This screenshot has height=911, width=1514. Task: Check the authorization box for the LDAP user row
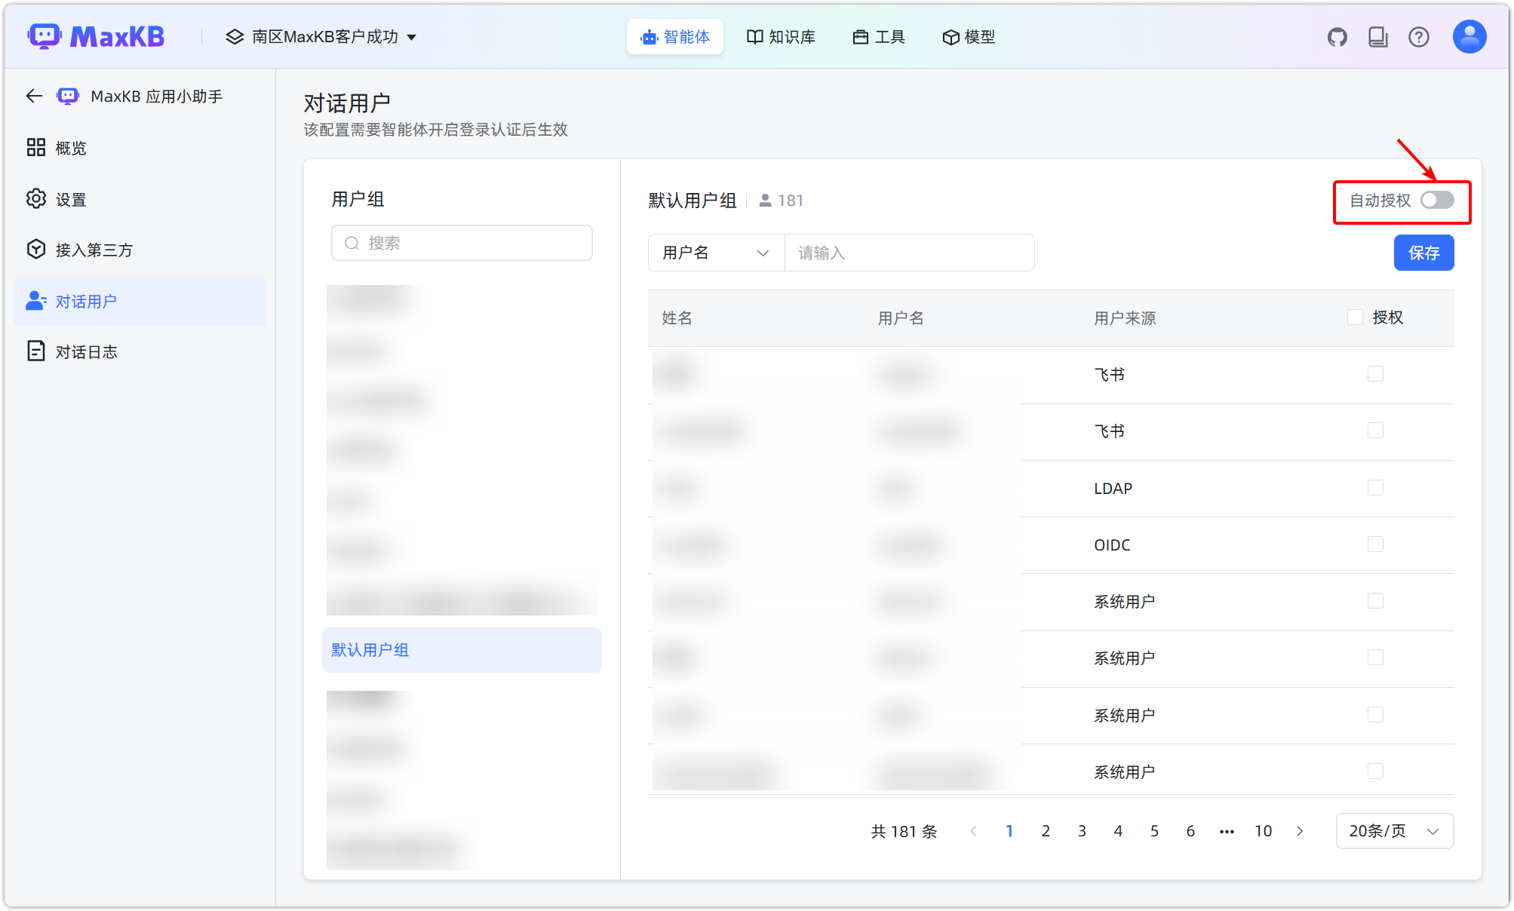(x=1376, y=487)
